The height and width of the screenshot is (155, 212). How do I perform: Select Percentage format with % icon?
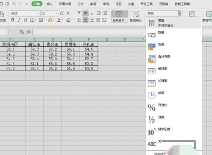click(174, 107)
